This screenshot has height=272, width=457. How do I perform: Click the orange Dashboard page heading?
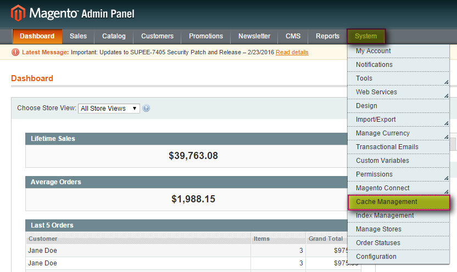click(32, 78)
